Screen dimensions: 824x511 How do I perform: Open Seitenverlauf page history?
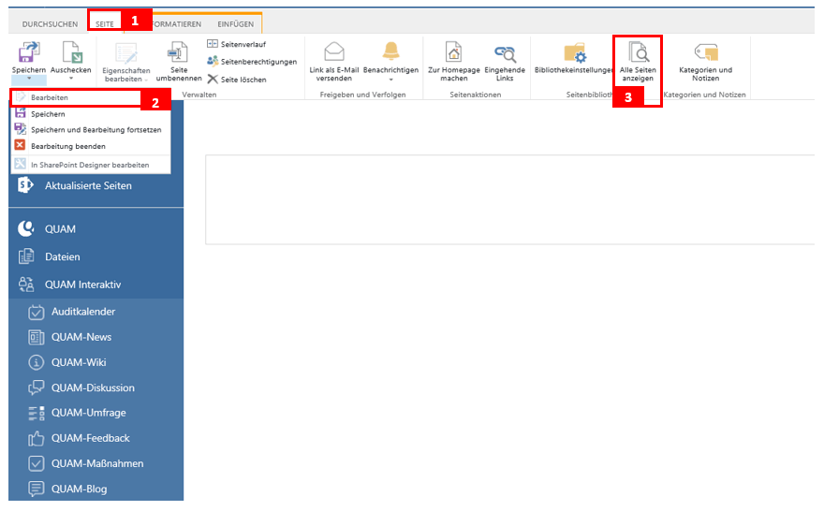click(237, 44)
